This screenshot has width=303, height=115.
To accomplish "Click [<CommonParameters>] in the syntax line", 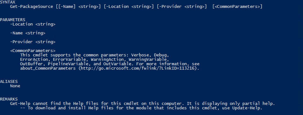I will pos(237,7).
